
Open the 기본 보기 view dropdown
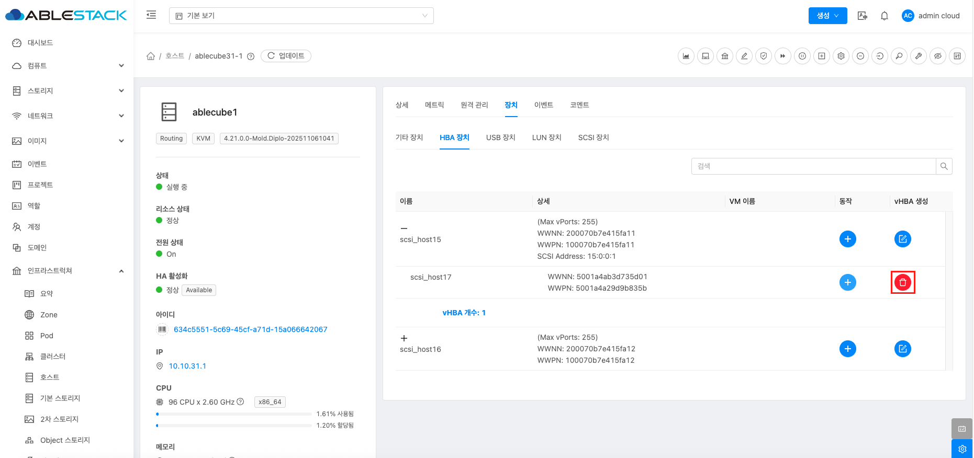(301, 16)
